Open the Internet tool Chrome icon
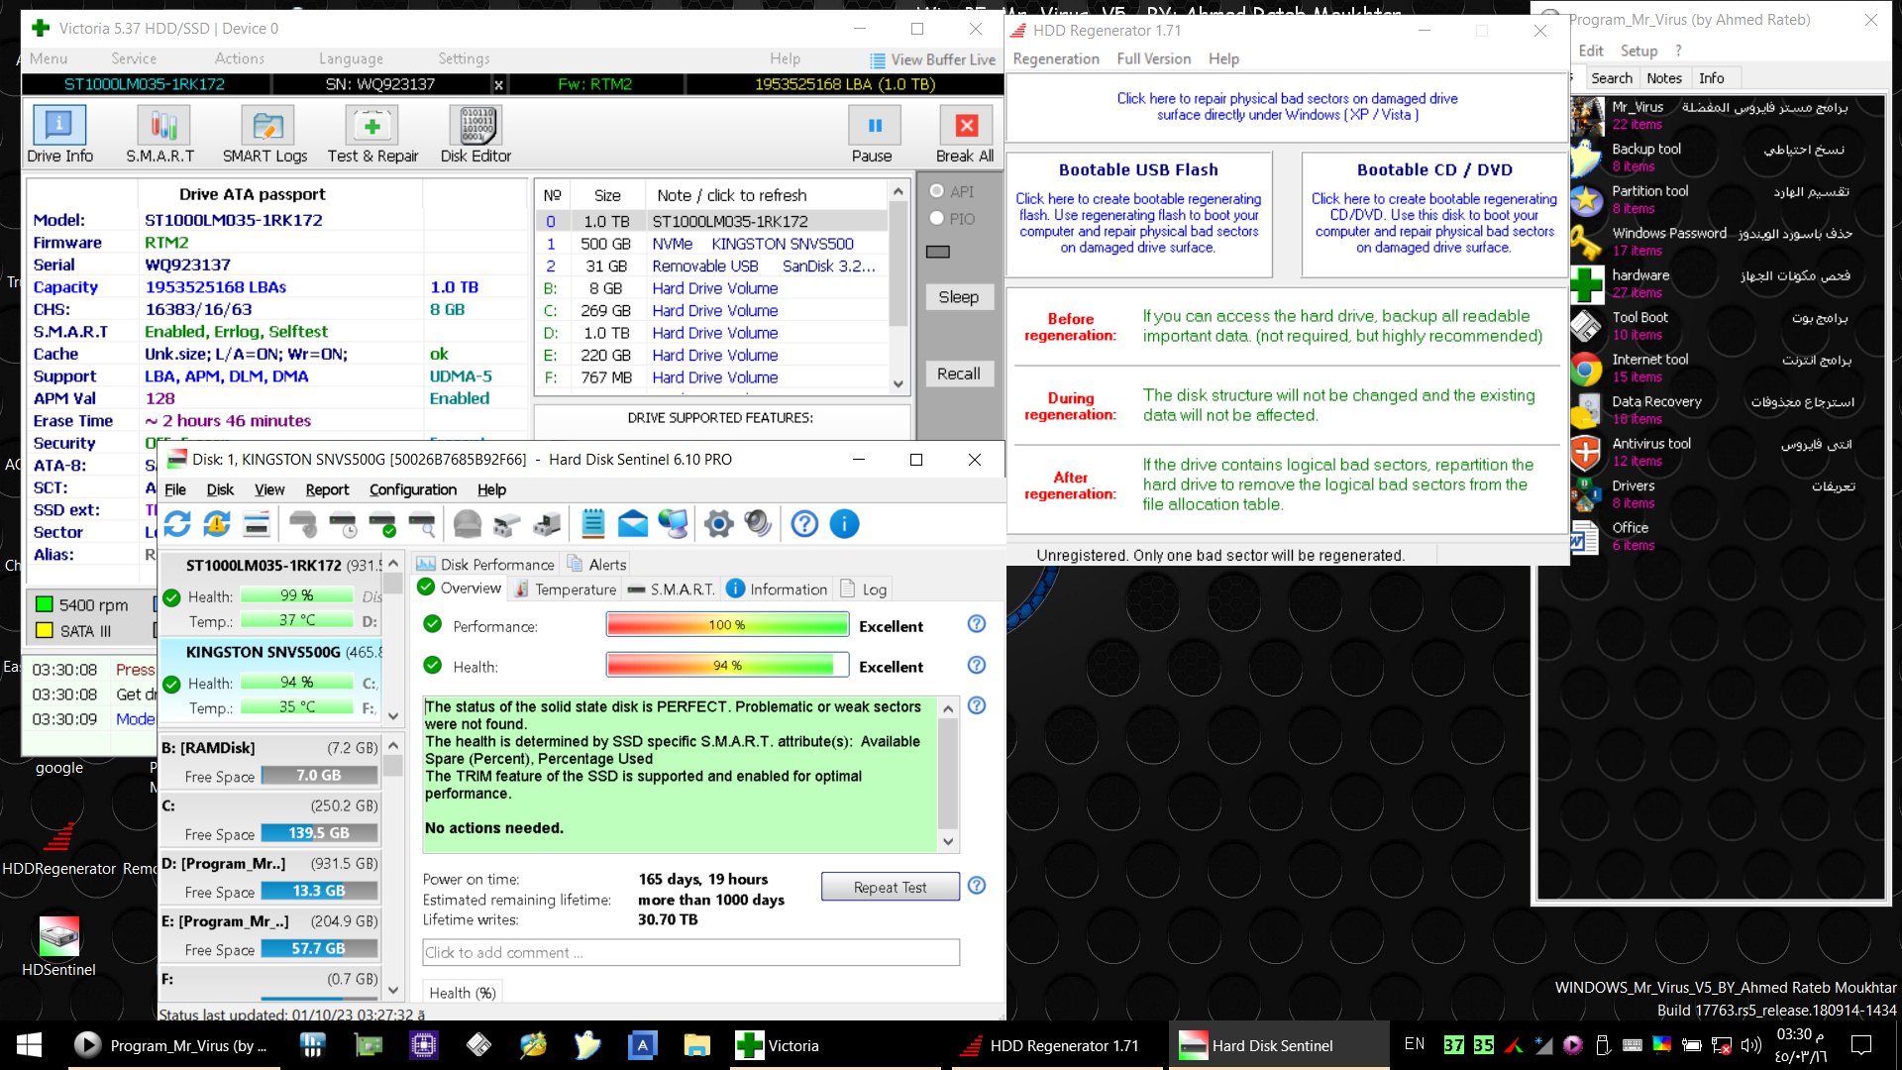The height and width of the screenshot is (1070, 1902). 1586,369
